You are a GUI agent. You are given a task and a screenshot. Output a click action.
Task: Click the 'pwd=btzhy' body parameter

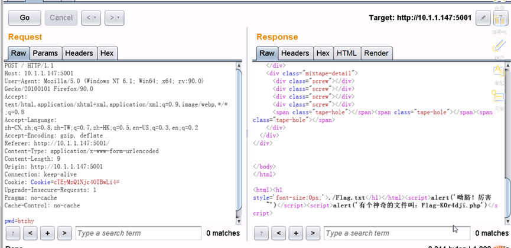[19, 221]
